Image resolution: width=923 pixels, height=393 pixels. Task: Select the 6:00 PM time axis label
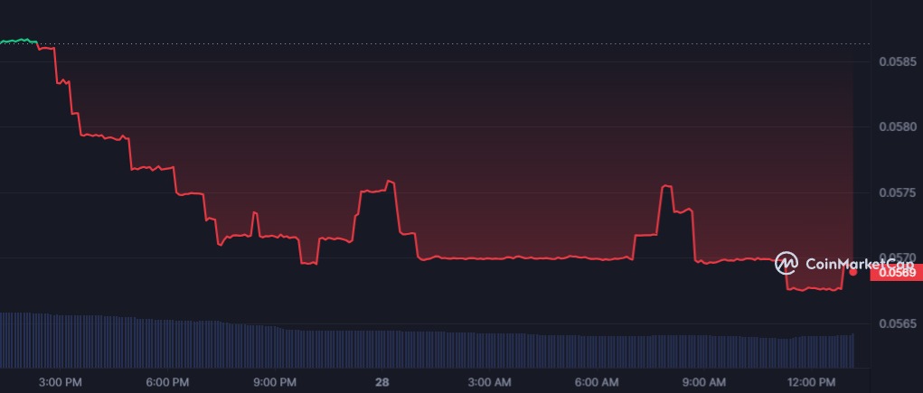click(x=167, y=382)
